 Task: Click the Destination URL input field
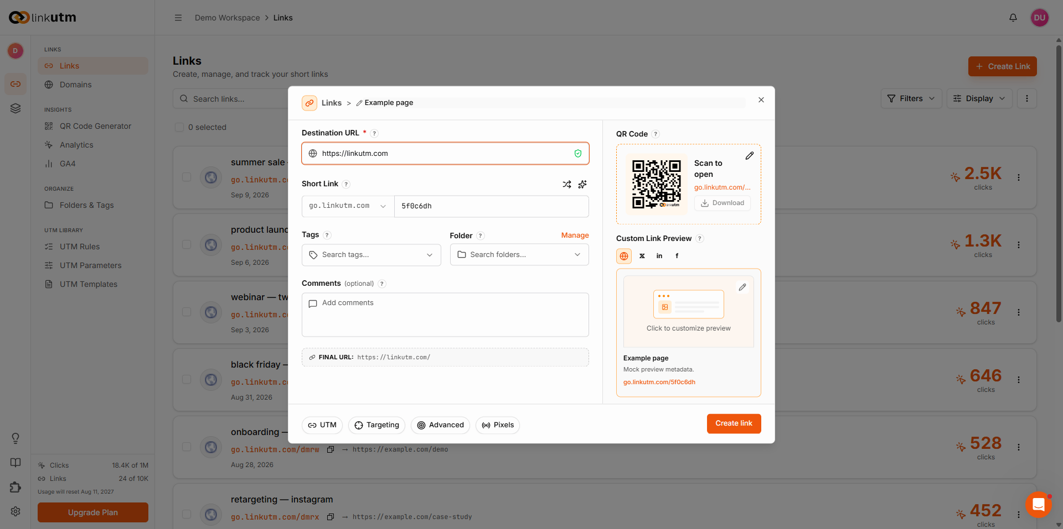click(x=445, y=154)
